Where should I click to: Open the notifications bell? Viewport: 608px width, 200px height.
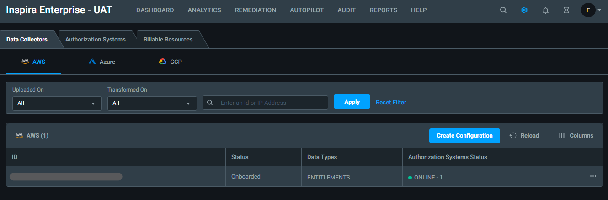pyautogui.click(x=545, y=10)
